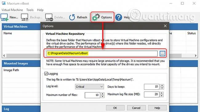This screenshot has height=112, width=200.
Task: Click the Maximum log file size field
Action: pyautogui.click(x=152, y=94)
